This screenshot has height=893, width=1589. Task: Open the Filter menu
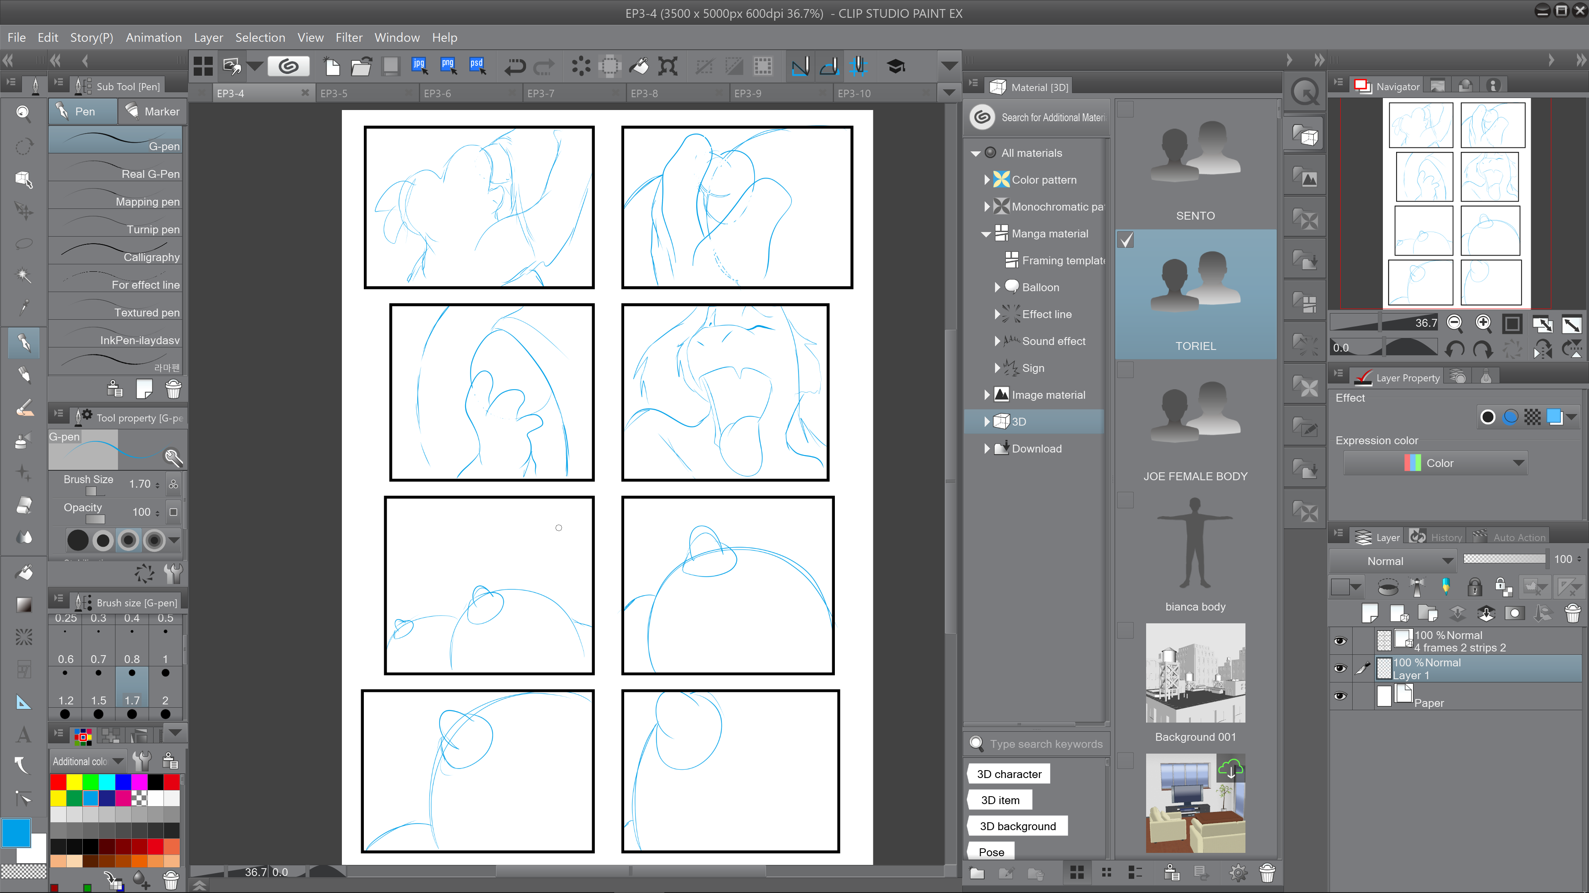(x=349, y=38)
